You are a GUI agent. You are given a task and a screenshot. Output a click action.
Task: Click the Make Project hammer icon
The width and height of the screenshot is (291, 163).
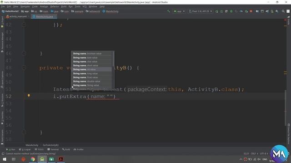pyautogui.click(x=169, y=11)
